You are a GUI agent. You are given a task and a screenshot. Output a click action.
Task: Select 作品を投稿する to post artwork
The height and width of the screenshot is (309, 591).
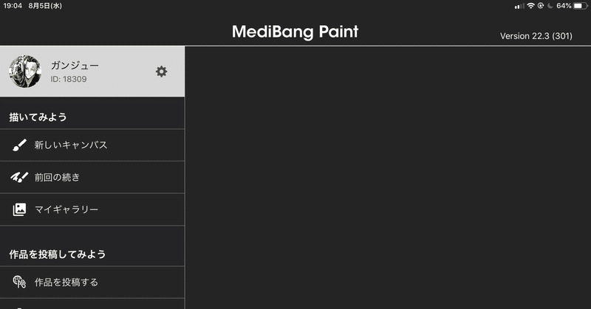point(92,282)
